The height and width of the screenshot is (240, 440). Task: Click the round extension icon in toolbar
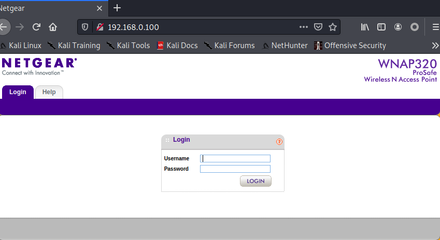(x=415, y=27)
